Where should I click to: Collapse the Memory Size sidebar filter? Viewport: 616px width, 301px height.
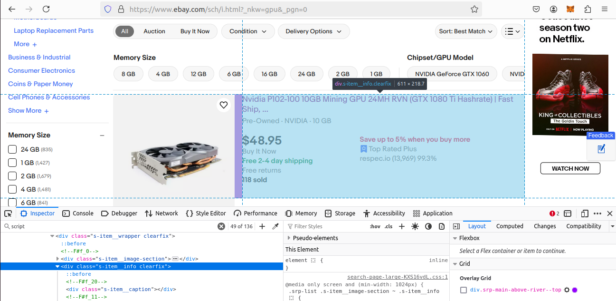tap(102, 136)
